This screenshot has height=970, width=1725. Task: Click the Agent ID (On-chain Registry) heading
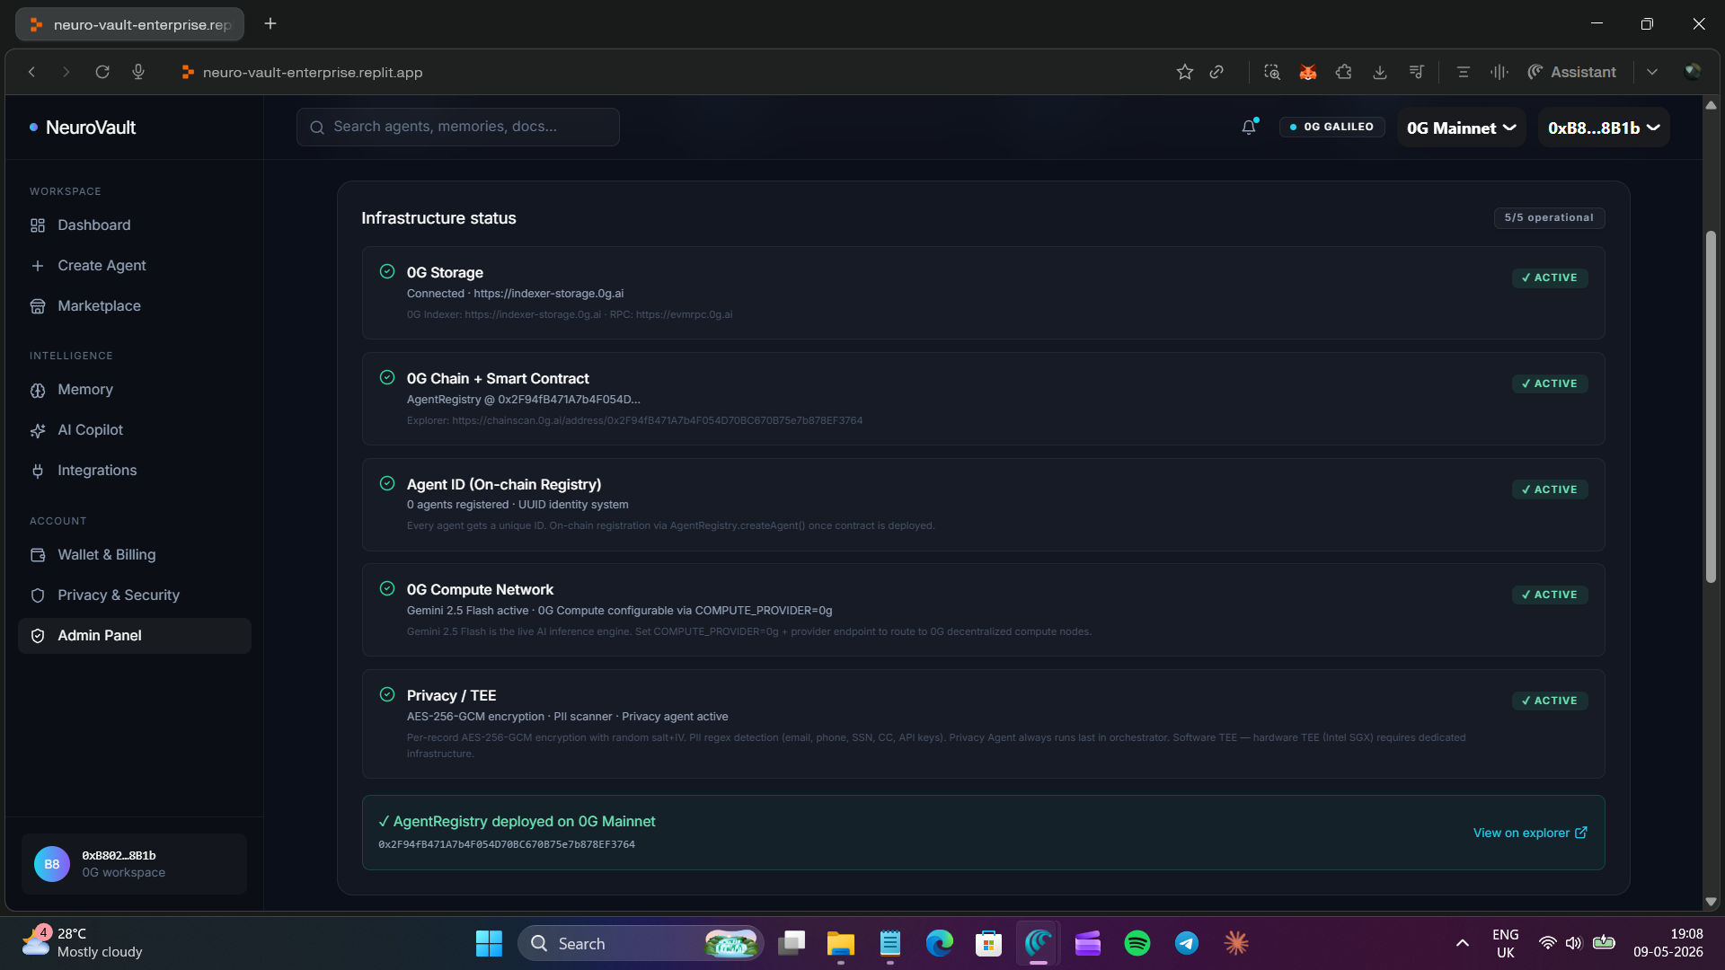coord(504,485)
